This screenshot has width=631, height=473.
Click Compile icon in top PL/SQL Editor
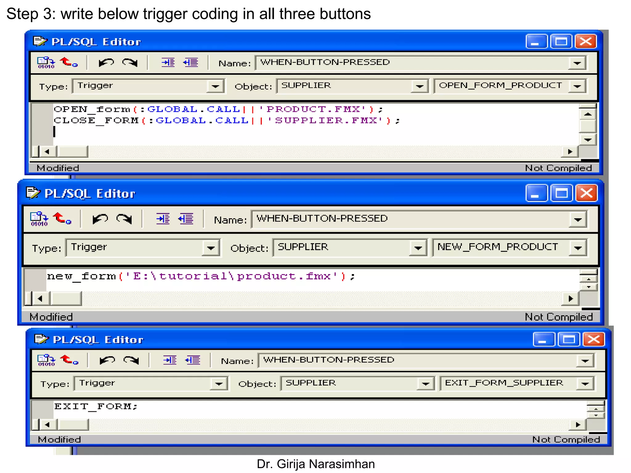click(46, 63)
